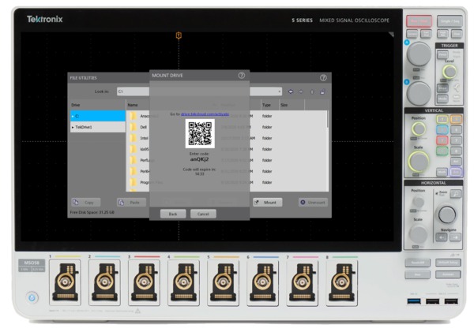Click Back in the Mount Drive dialog

[x=172, y=214]
